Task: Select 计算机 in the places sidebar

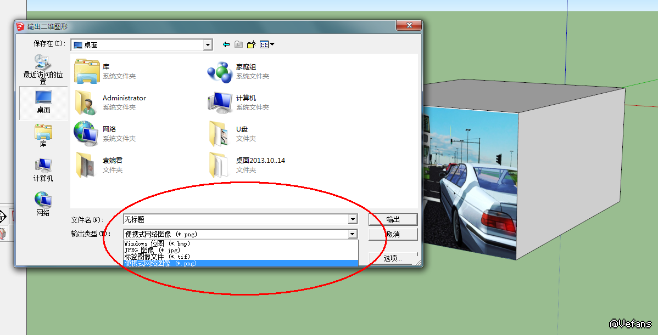Action: 43,169
